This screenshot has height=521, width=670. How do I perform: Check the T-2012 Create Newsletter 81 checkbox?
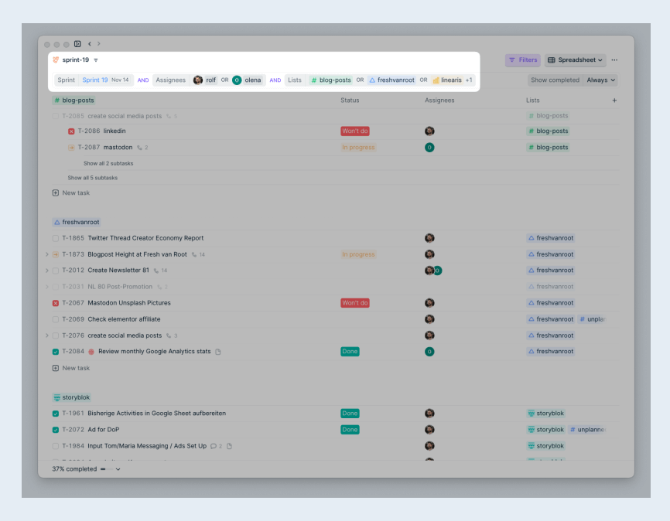click(x=56, y=271)
